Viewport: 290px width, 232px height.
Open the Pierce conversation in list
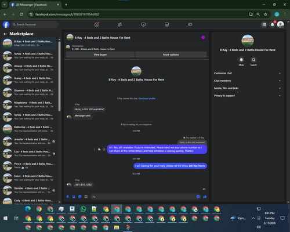coord(29,165)
